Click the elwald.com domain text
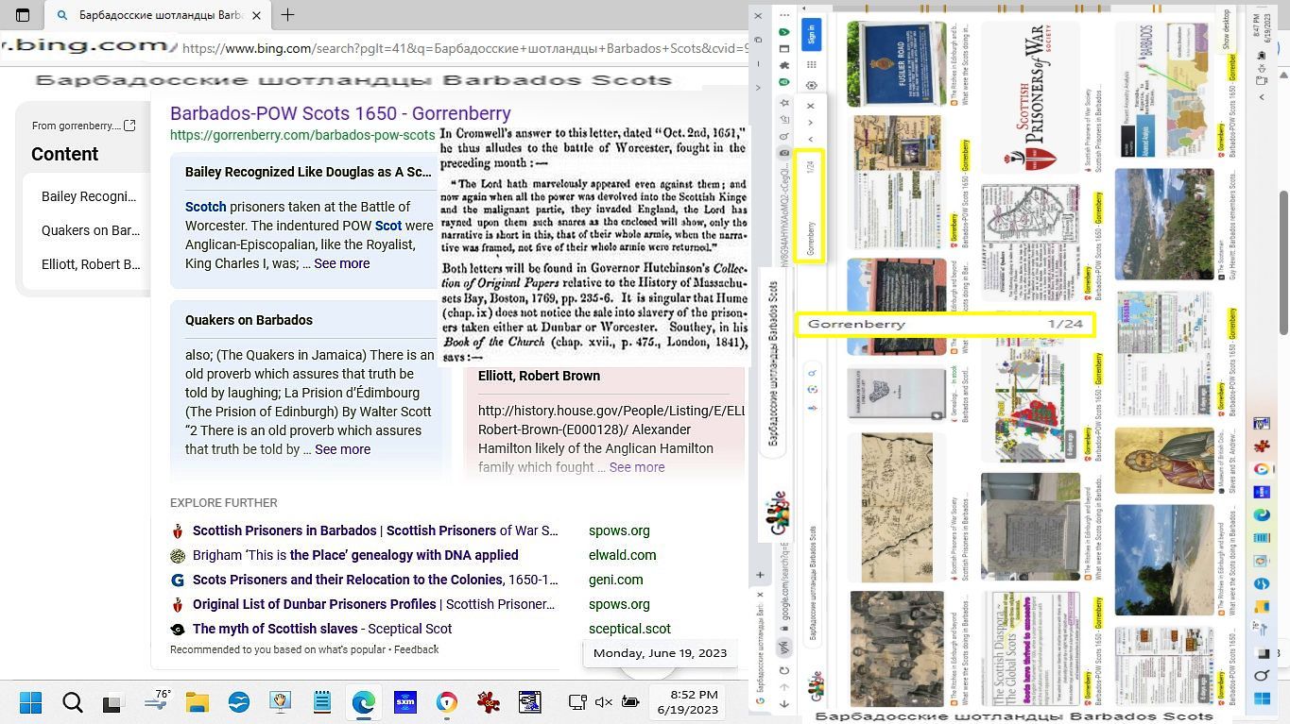 point(622,555)
